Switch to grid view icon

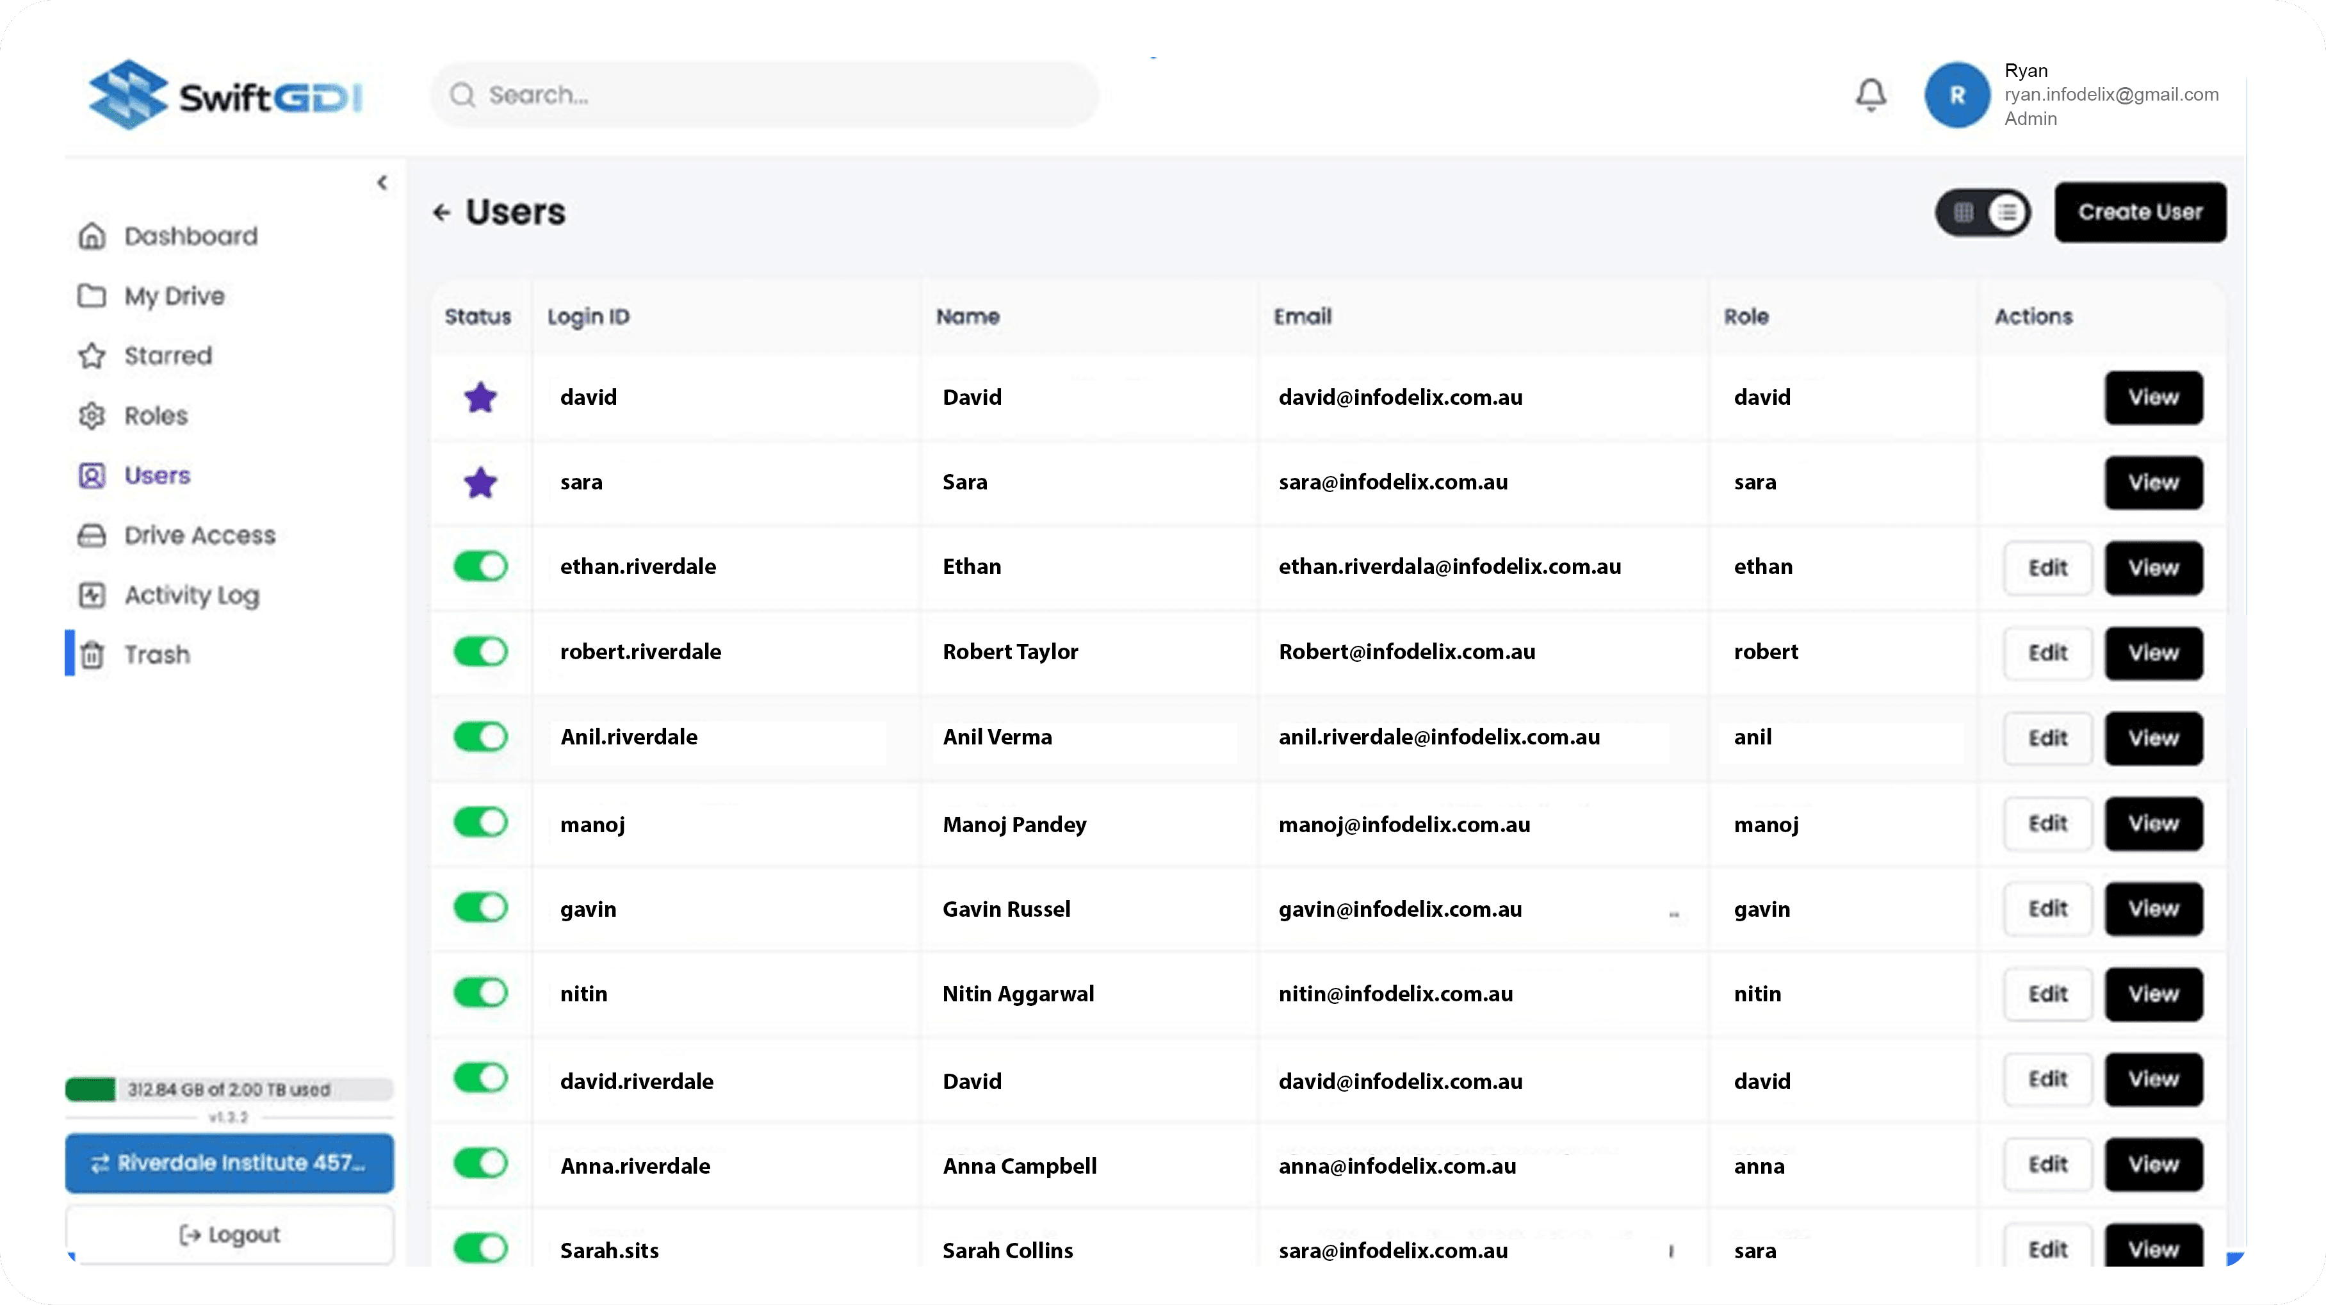pyautogui.click(x=1963, y=212)
